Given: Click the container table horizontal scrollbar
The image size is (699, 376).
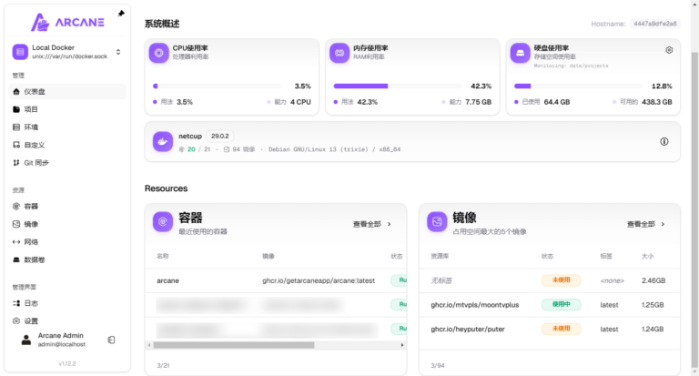Looking at the screenshot, I should pyautogui.click(x=234, y=345).
